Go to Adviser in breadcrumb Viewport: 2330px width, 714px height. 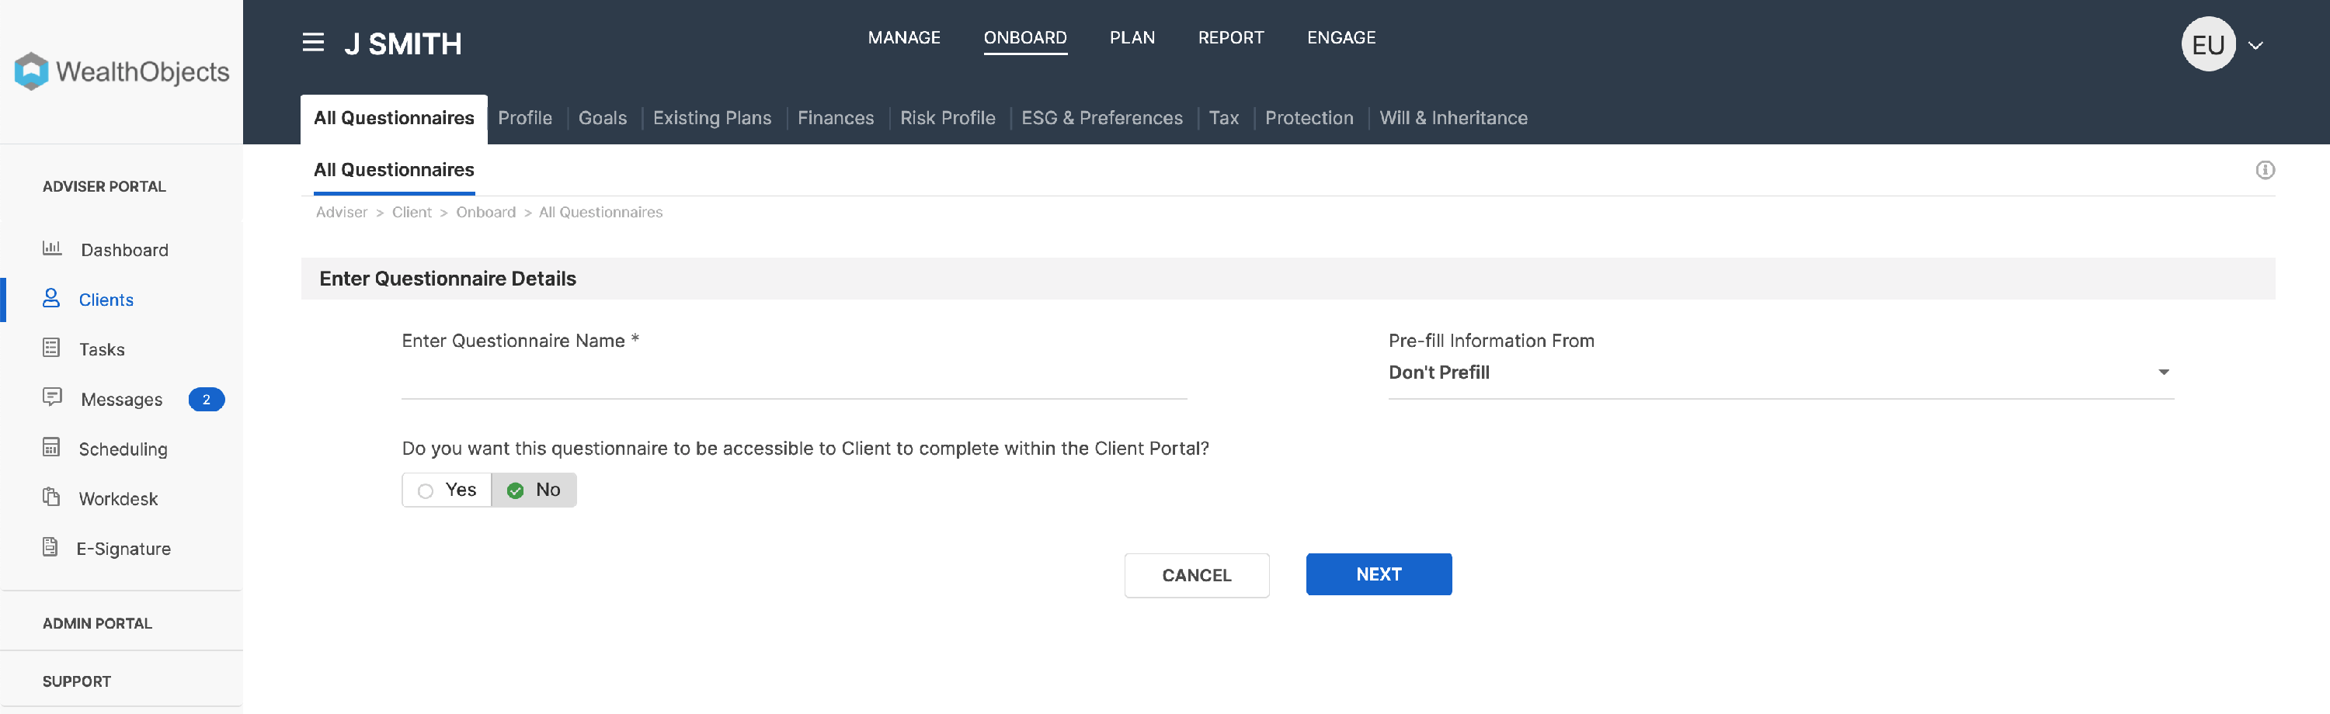pos(342,213)
